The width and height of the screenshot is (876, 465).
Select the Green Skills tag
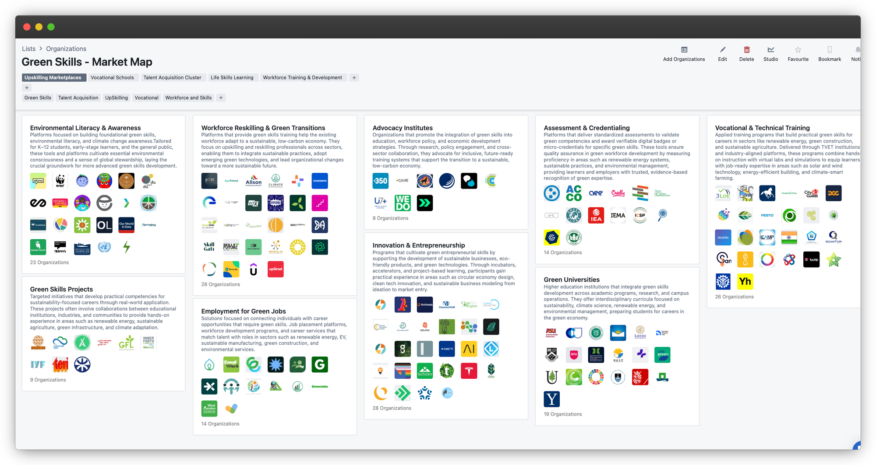[x=38, y=98]
